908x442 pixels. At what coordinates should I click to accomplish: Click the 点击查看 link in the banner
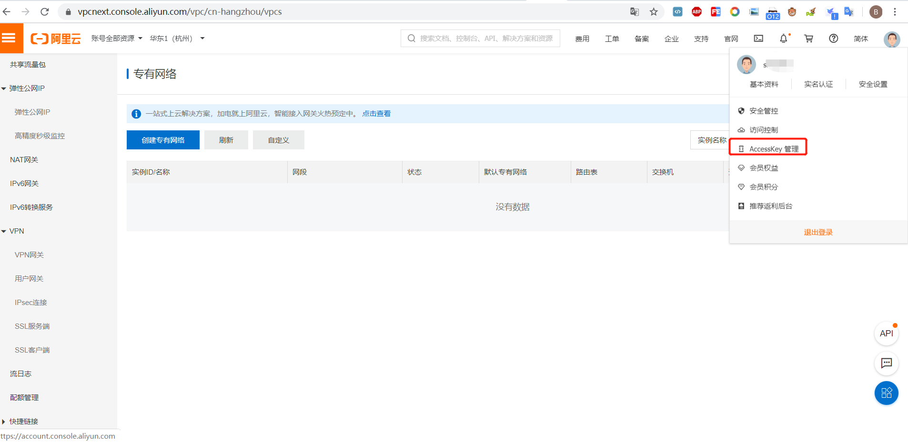coord(376,113)
